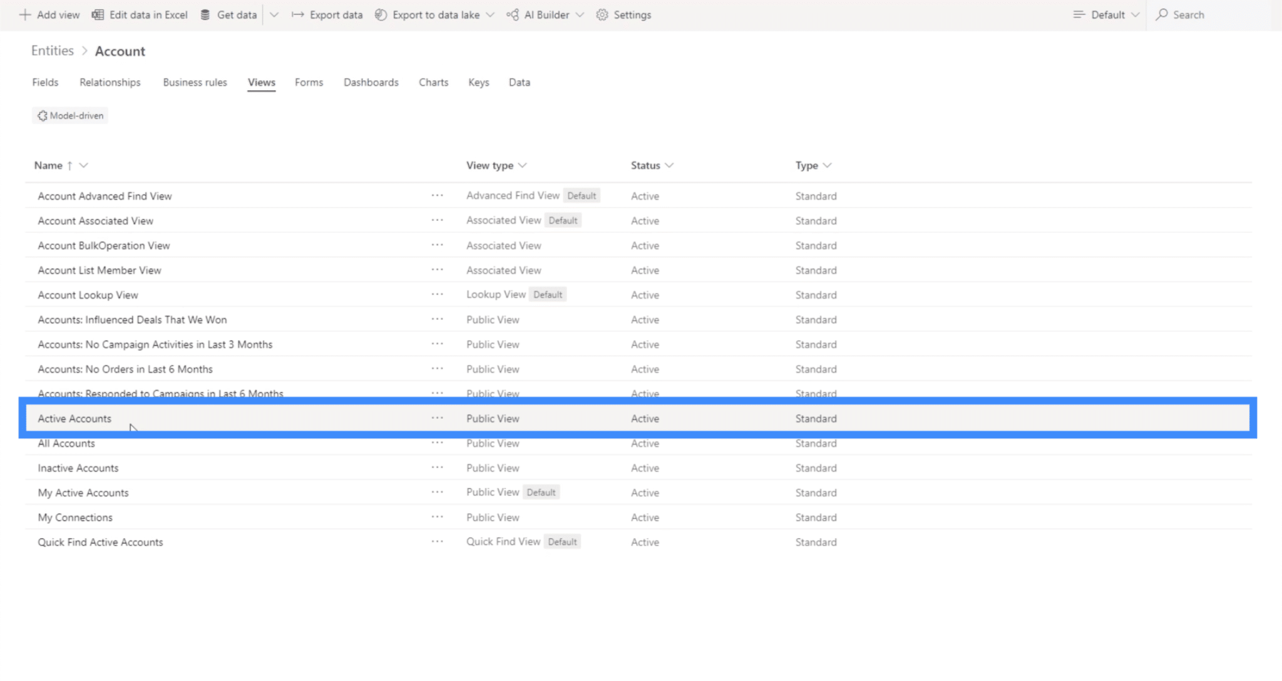1282x681 pixels.
Task: Click the Add view plus icon
Action: click(25, 14)
